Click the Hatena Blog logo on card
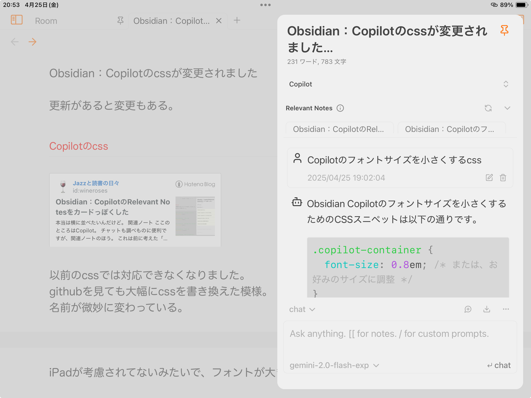This screenshot has width=531, height=398. (x=195, y=184)
